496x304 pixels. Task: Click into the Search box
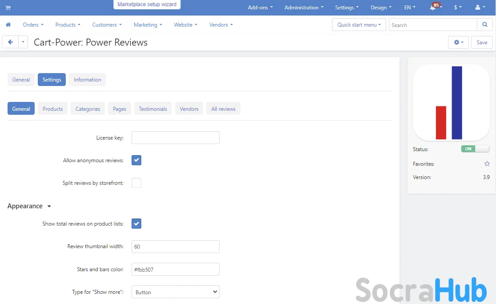coord(433,25)
